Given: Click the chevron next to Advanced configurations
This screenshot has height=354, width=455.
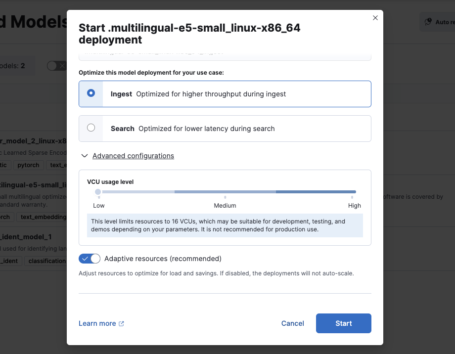Looking at the screenshot, I should (84, 155).
